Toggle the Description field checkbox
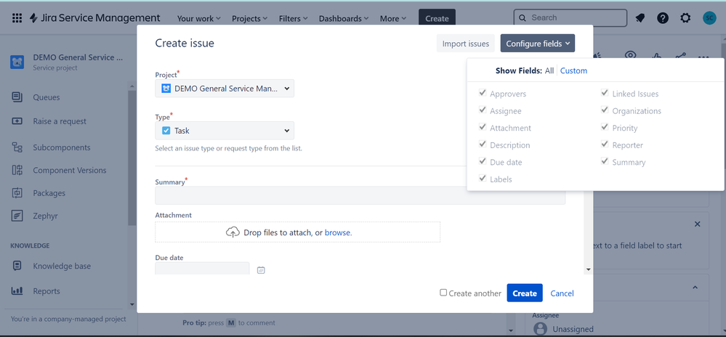This screenshot has height=337, width=726. (x=482, y=145)
